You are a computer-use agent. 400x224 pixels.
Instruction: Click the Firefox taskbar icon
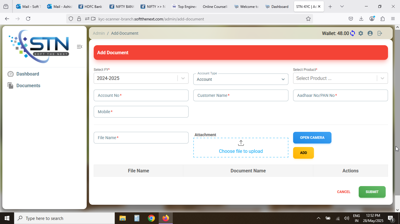[x=166, y=218]
